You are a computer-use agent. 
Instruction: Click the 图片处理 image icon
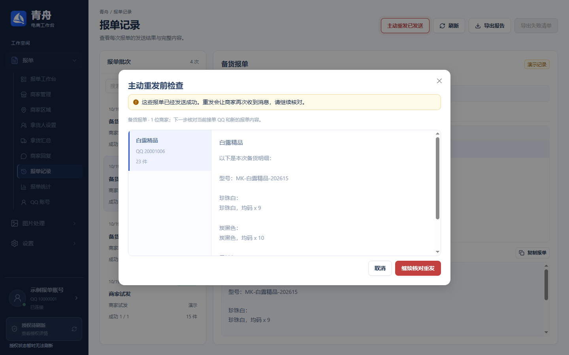point(15,223)
